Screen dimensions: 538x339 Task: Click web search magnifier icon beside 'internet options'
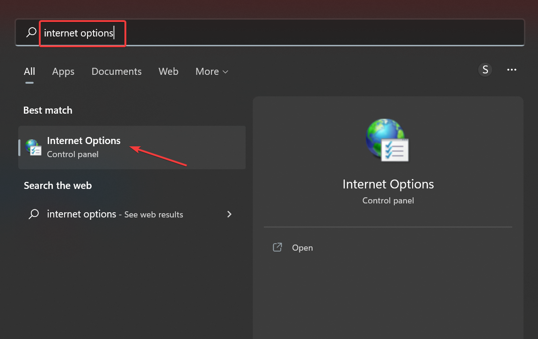pyautogui.click(x=34, y=214)
